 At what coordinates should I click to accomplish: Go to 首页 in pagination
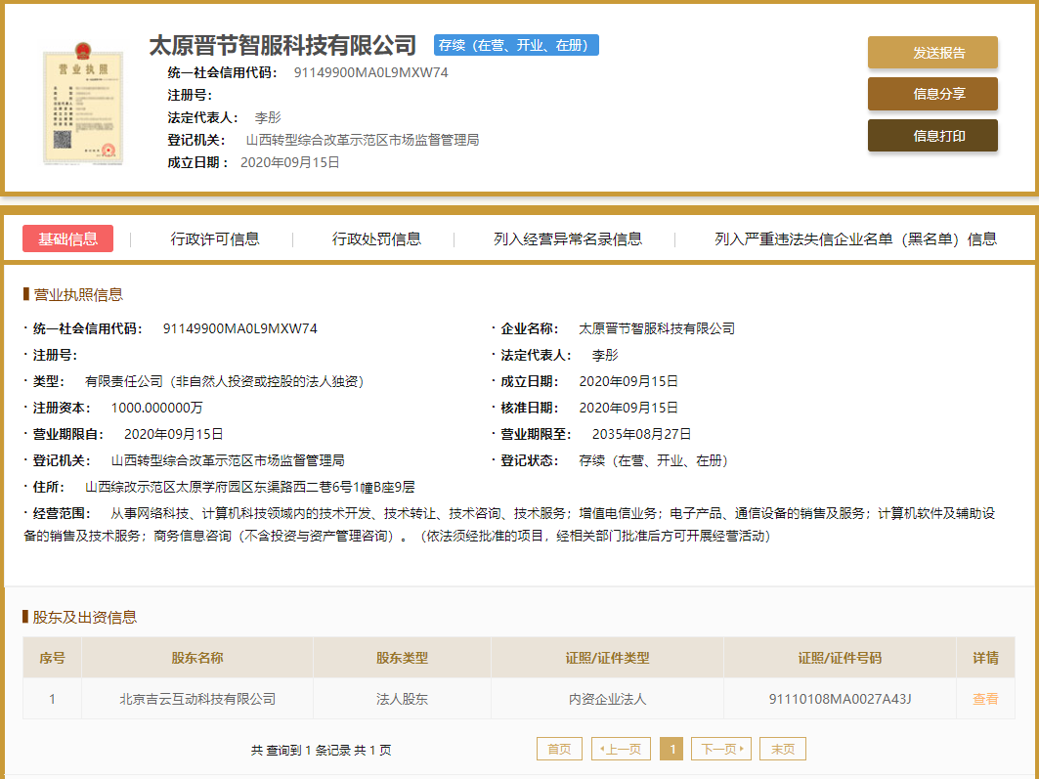(559, 749)
